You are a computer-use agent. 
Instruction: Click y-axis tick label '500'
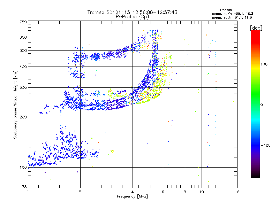coord(23,51)
